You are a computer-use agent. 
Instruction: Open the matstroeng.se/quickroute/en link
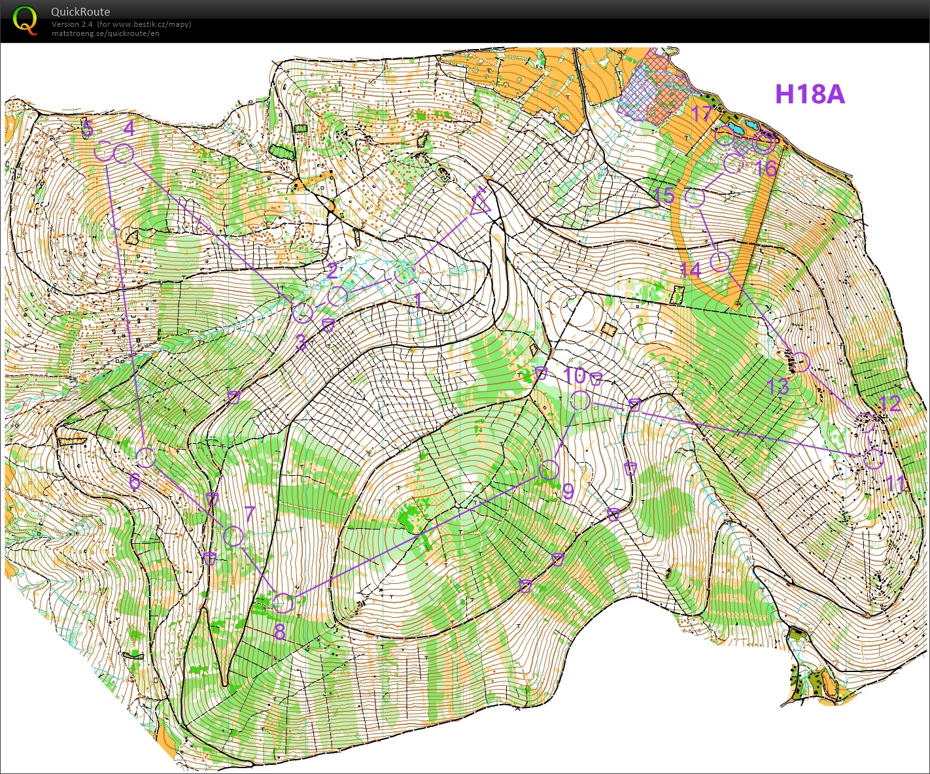105,33
